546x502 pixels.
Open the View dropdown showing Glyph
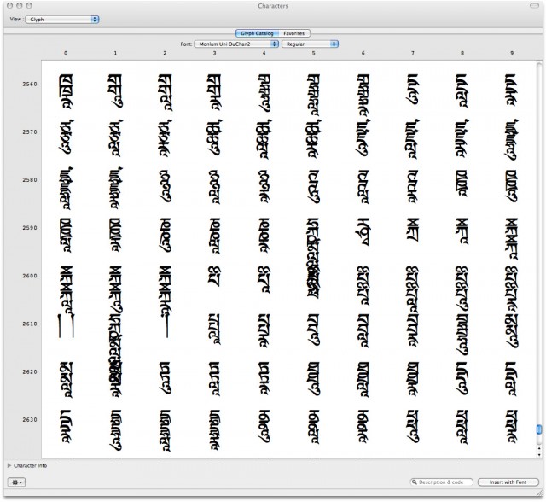click(x=64, y=18)
